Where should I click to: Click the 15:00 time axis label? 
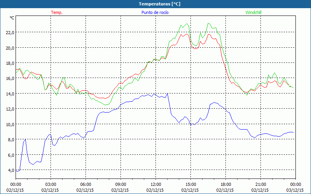click(x=190, y=185)
